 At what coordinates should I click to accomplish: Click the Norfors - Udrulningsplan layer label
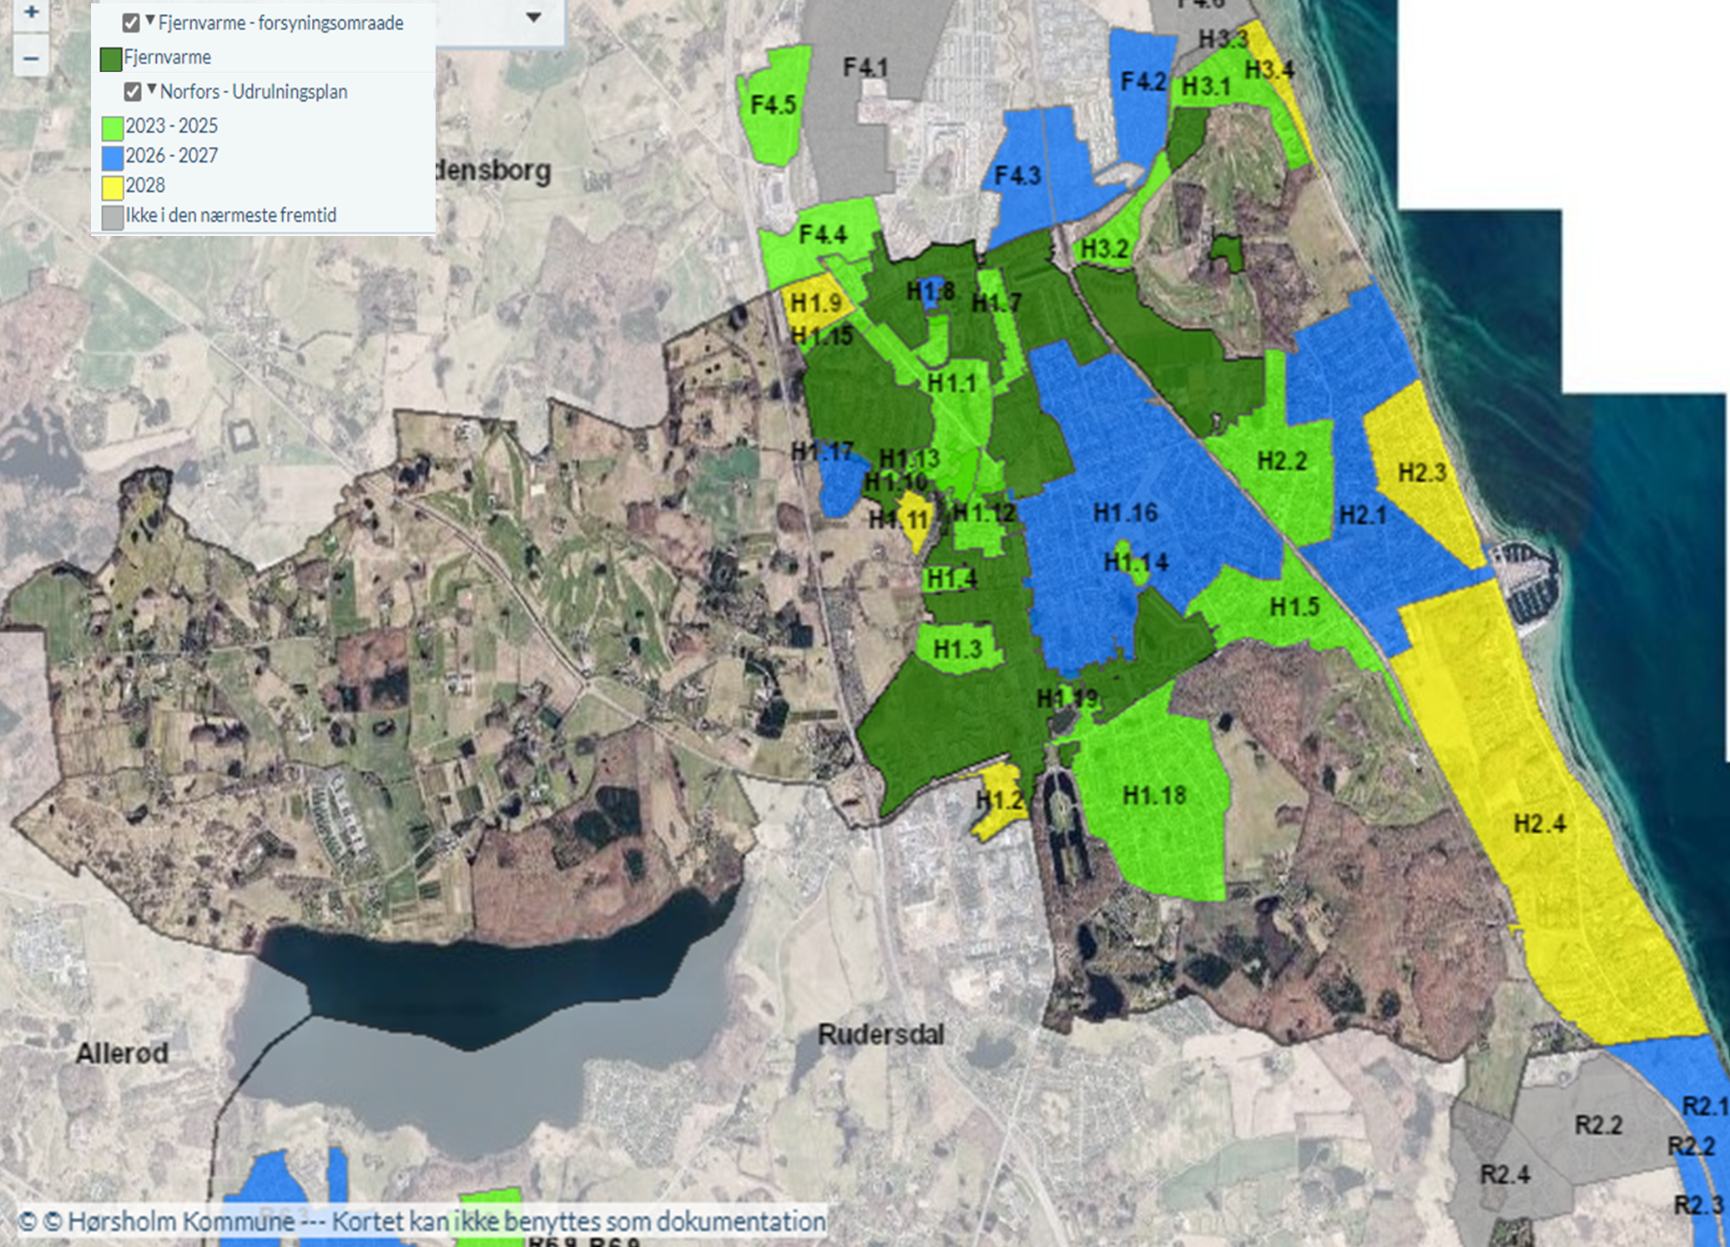tap(253, 92)
